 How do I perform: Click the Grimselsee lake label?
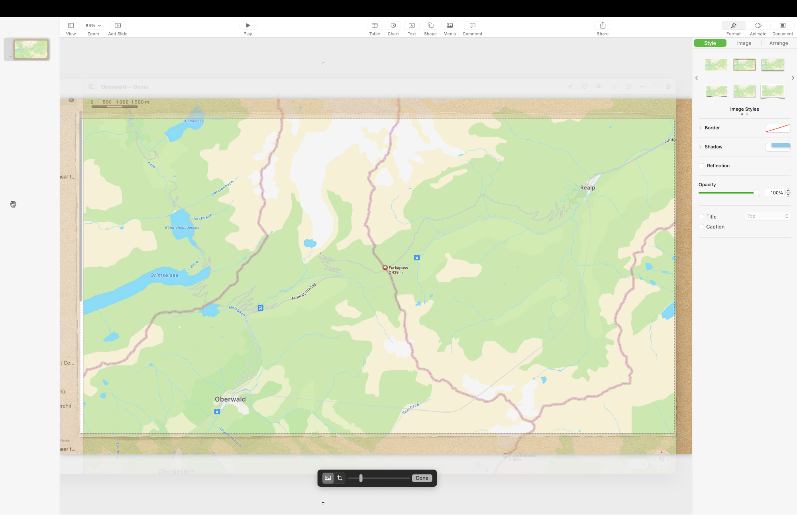point(164,275)
